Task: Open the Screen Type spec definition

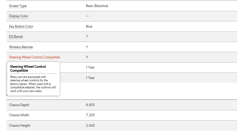Action: point(18,6)
